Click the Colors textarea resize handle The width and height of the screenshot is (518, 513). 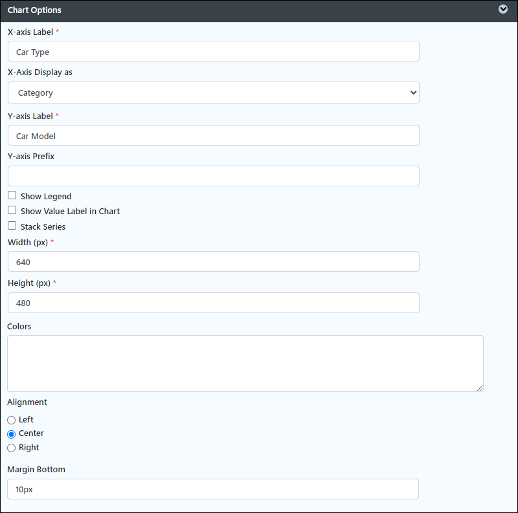coord(480,389)
